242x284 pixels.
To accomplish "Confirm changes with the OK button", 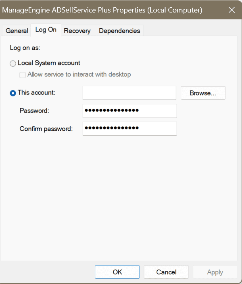I will 117,272.
